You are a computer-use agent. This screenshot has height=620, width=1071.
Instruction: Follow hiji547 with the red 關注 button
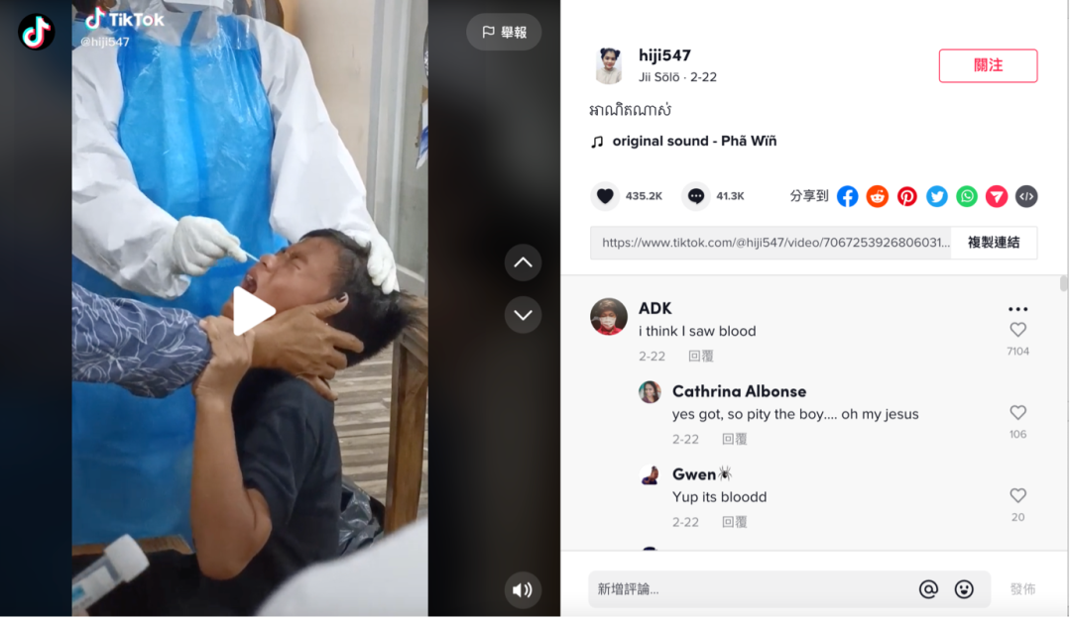[988, 65]
